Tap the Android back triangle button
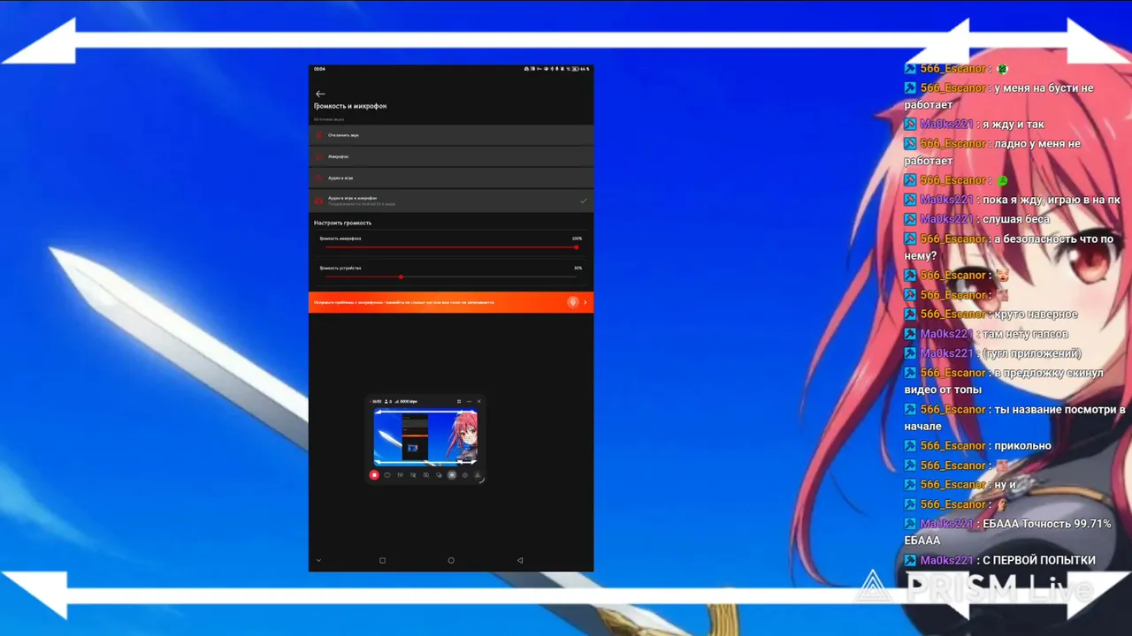The width and height of the screenshot is (1132, 636). (520, 560)
